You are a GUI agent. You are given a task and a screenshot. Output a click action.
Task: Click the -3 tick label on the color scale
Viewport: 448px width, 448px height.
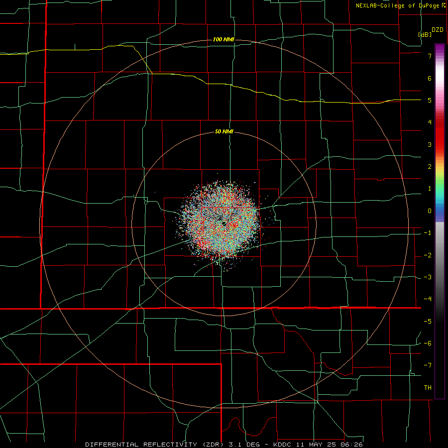point(428,277)
